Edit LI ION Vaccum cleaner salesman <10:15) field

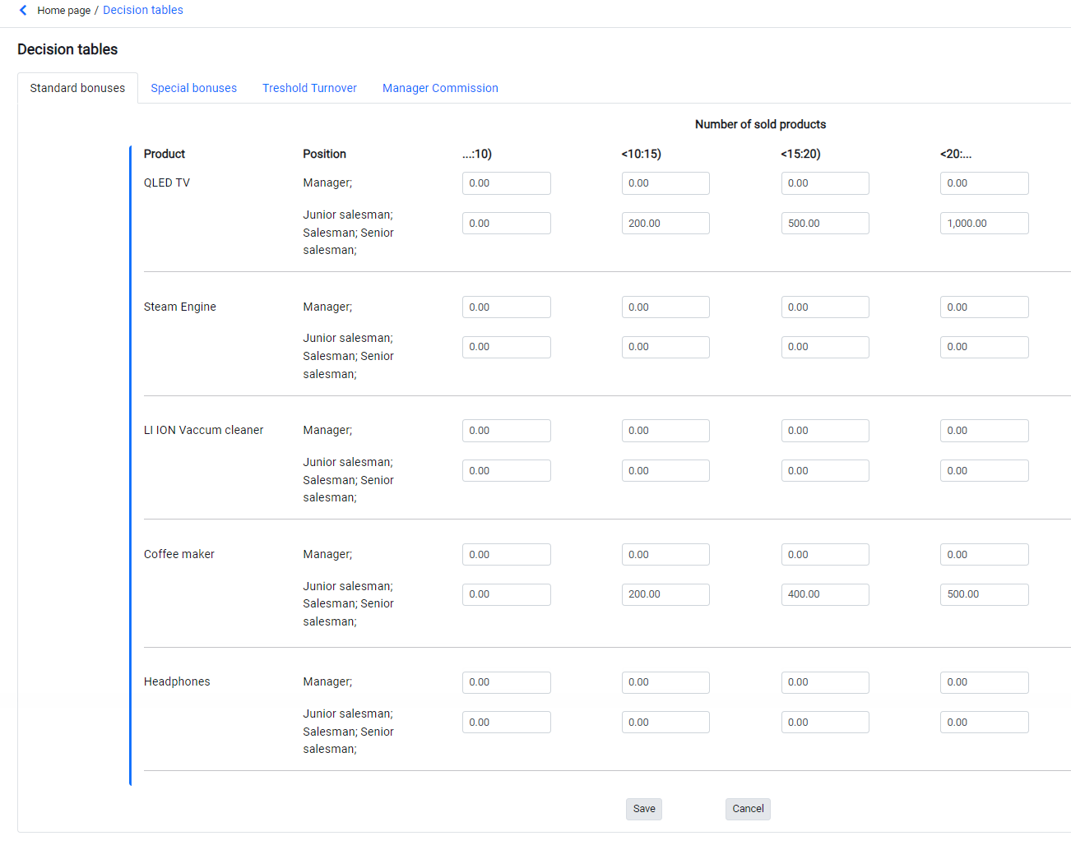point(665,471)
